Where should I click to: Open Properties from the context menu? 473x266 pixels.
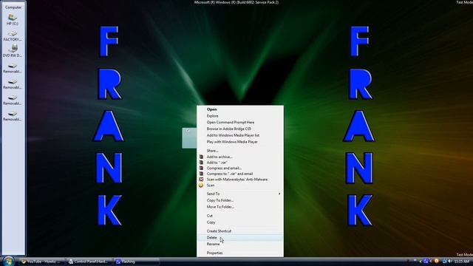[x=239, y=253]
